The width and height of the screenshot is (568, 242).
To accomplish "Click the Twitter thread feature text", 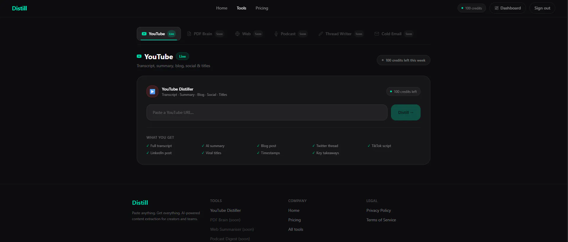I will 327,146.
